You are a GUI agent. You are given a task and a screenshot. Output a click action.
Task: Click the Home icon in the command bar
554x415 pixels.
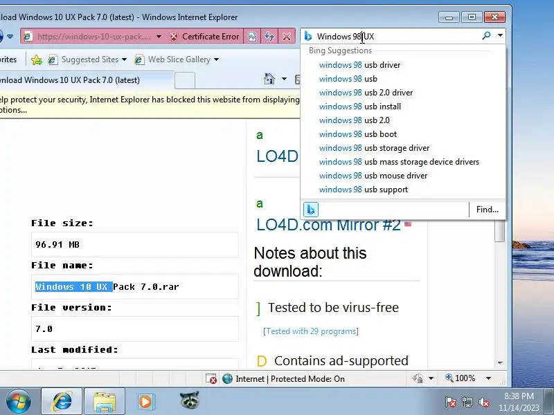pos(269,79)
